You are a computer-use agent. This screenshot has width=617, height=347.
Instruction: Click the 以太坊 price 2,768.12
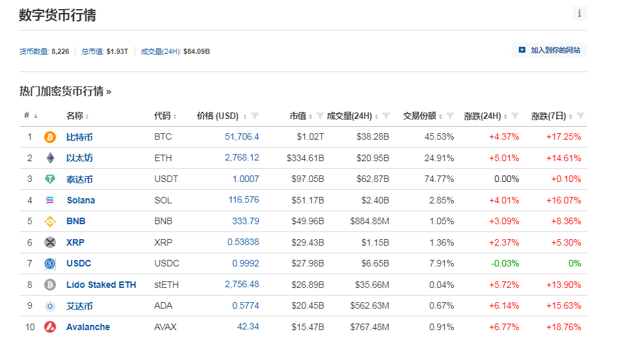click(242, 158)
